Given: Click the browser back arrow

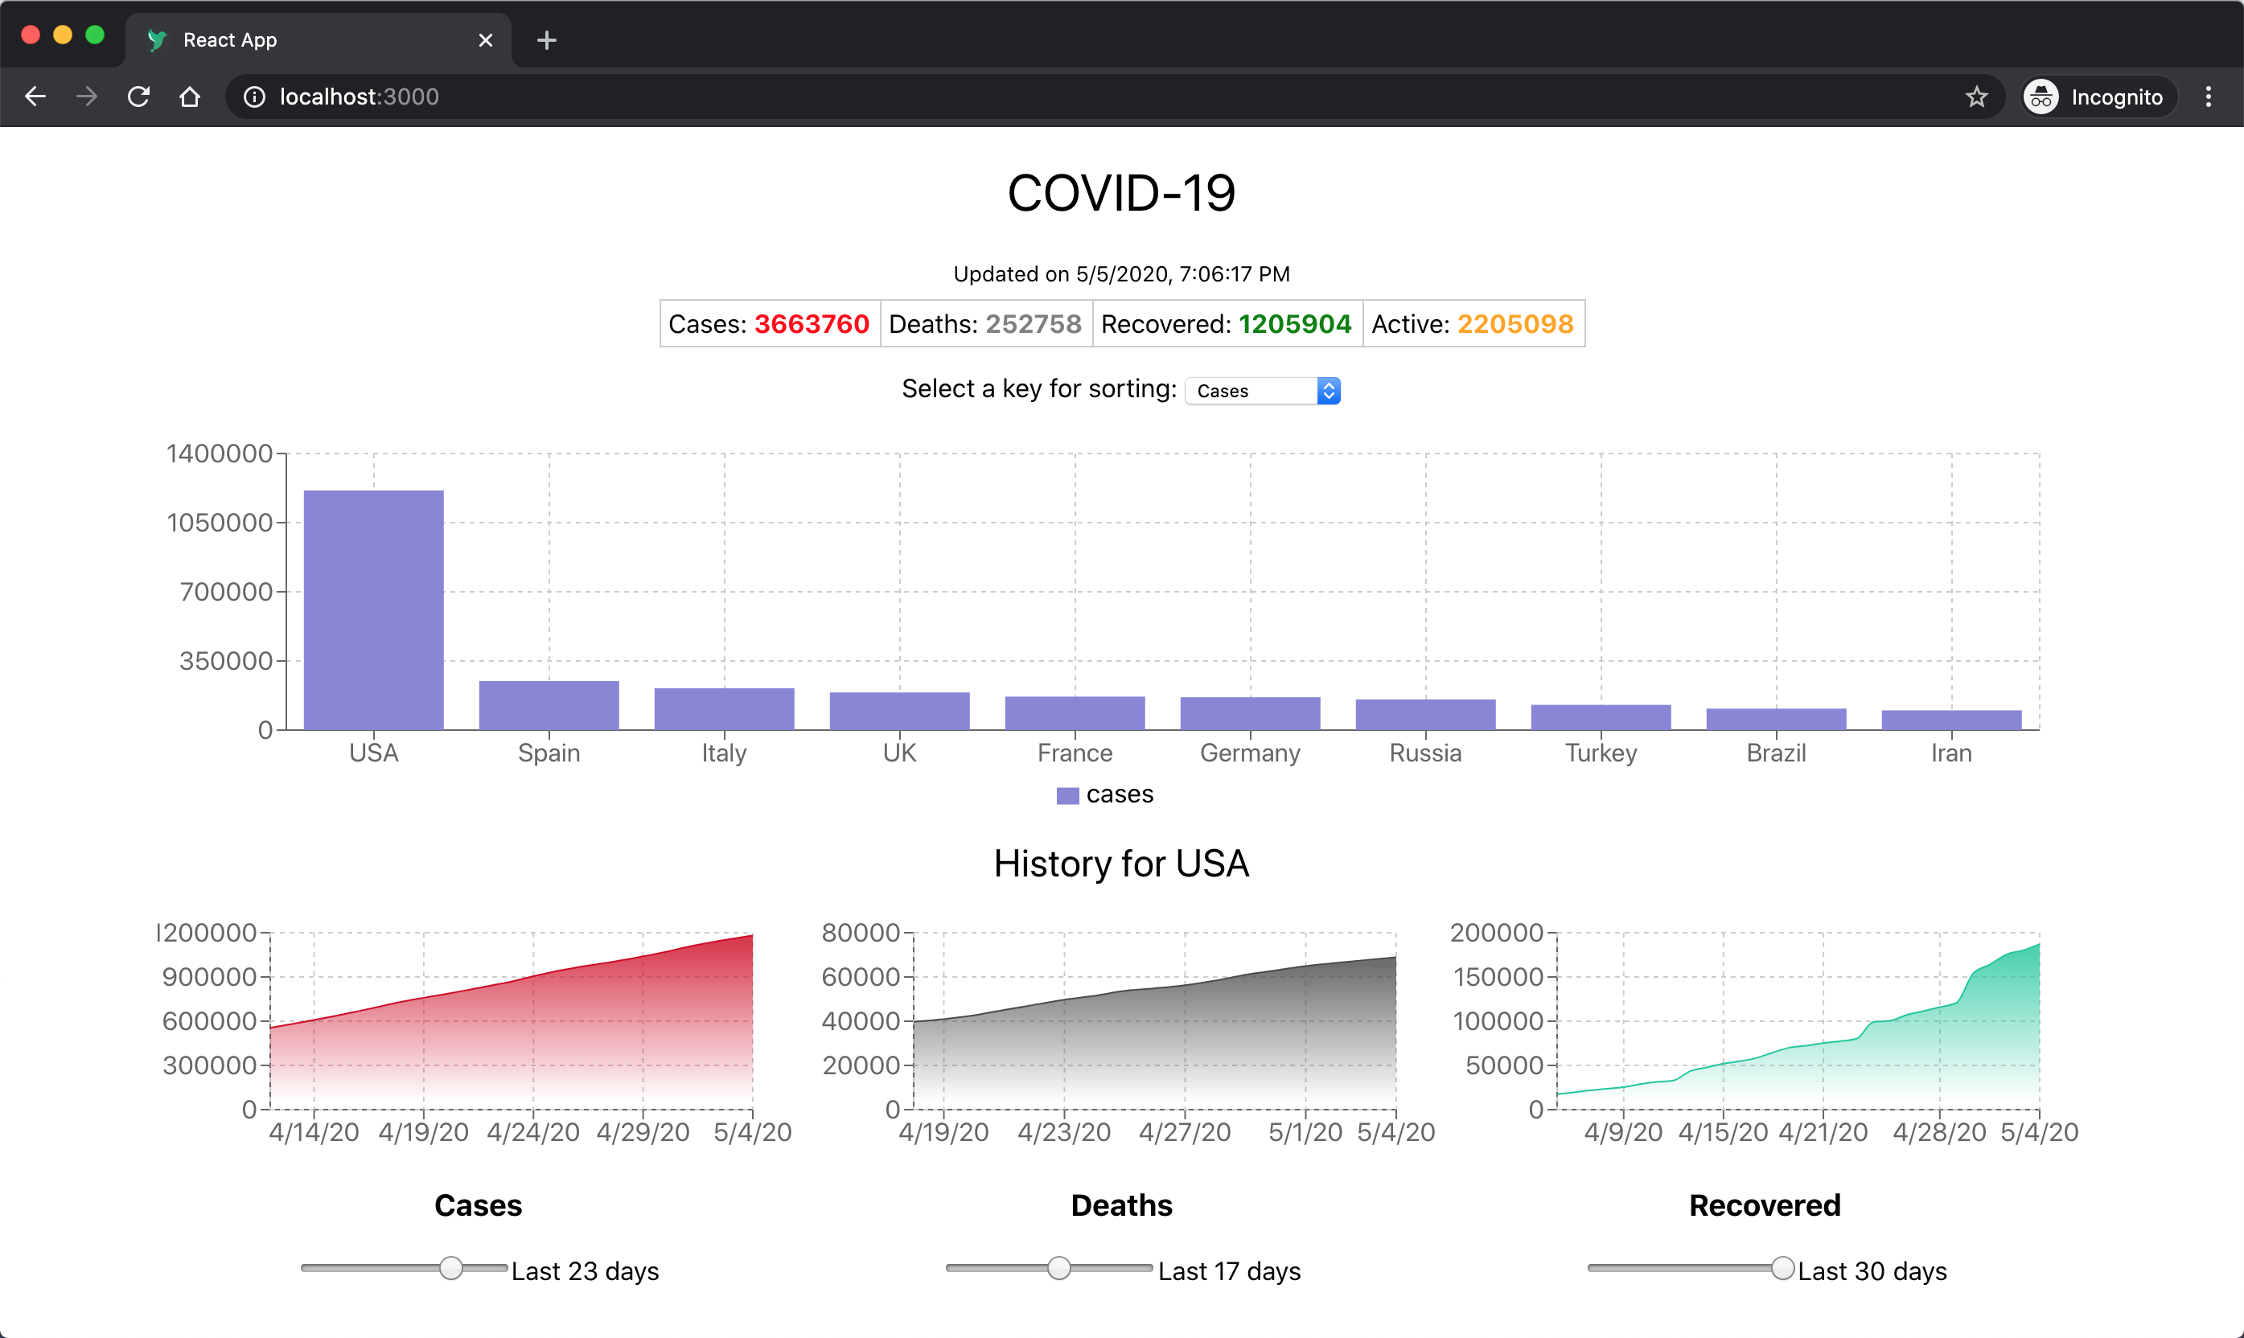Looking at the screenshot, I should click(35, 96).
